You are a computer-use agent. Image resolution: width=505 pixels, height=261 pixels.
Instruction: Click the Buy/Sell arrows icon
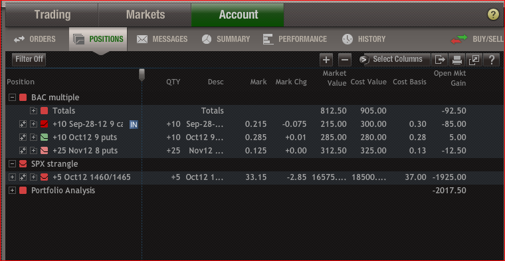tap(459, 39)
